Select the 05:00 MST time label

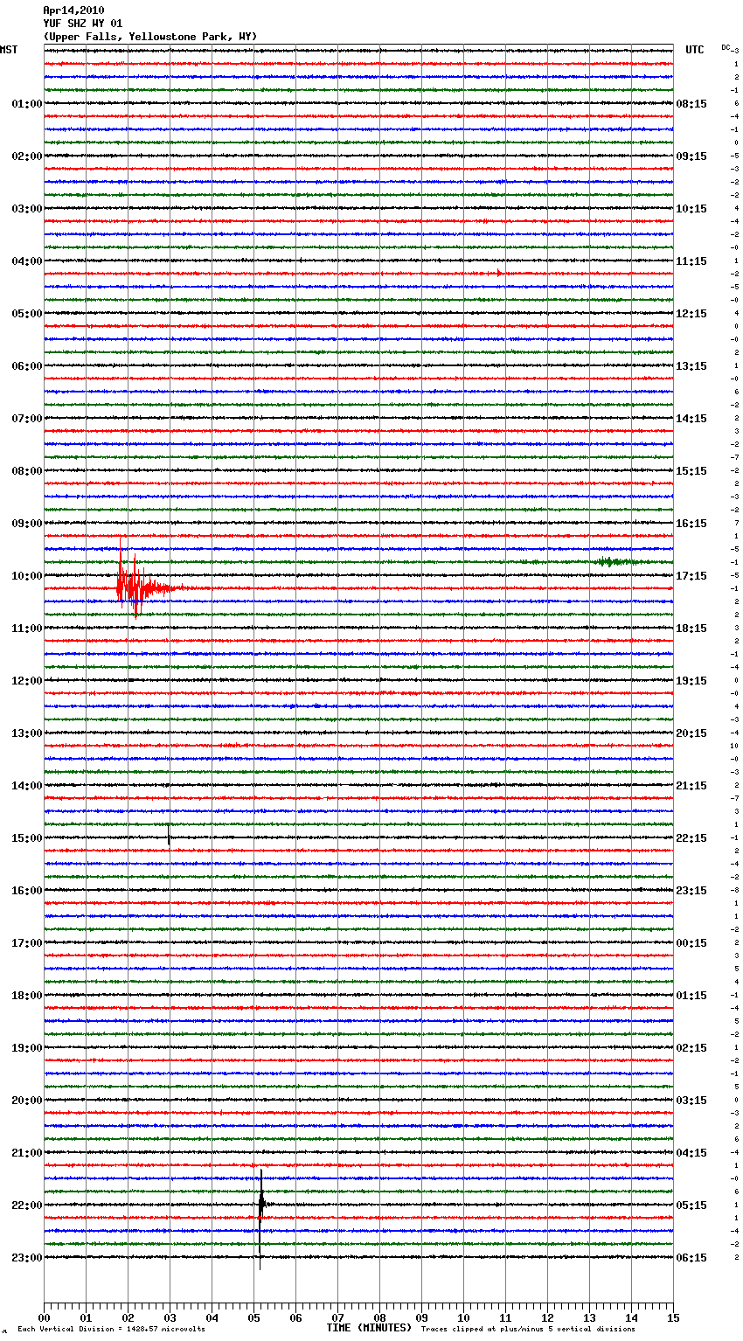point(27,314)
